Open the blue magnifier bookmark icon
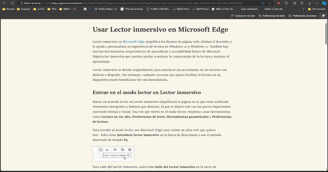 coord(90,9)
